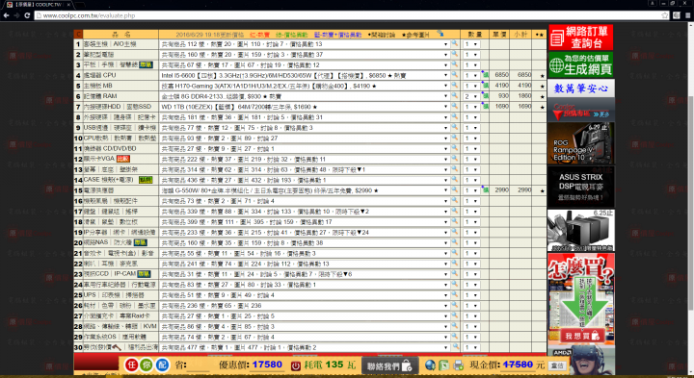The width and height of the screenshot is (694, 378).
Task: Click the globe icon in bottom bar
Action: click(x=430, y=365)
